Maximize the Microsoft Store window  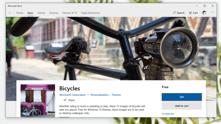coord(204,6)
